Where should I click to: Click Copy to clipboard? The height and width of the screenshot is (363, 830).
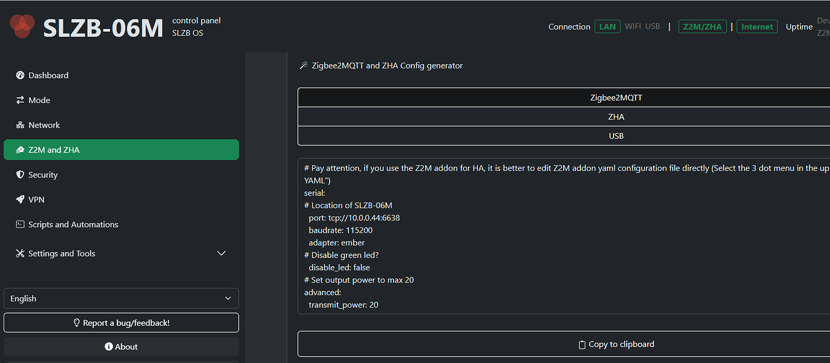pyautogui.click(x=616, y=344)
